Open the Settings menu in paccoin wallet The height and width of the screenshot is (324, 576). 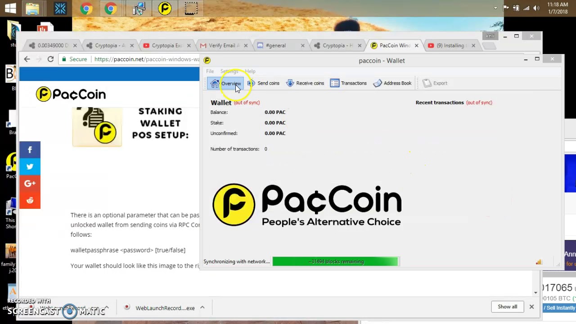[x=229, y=71]
